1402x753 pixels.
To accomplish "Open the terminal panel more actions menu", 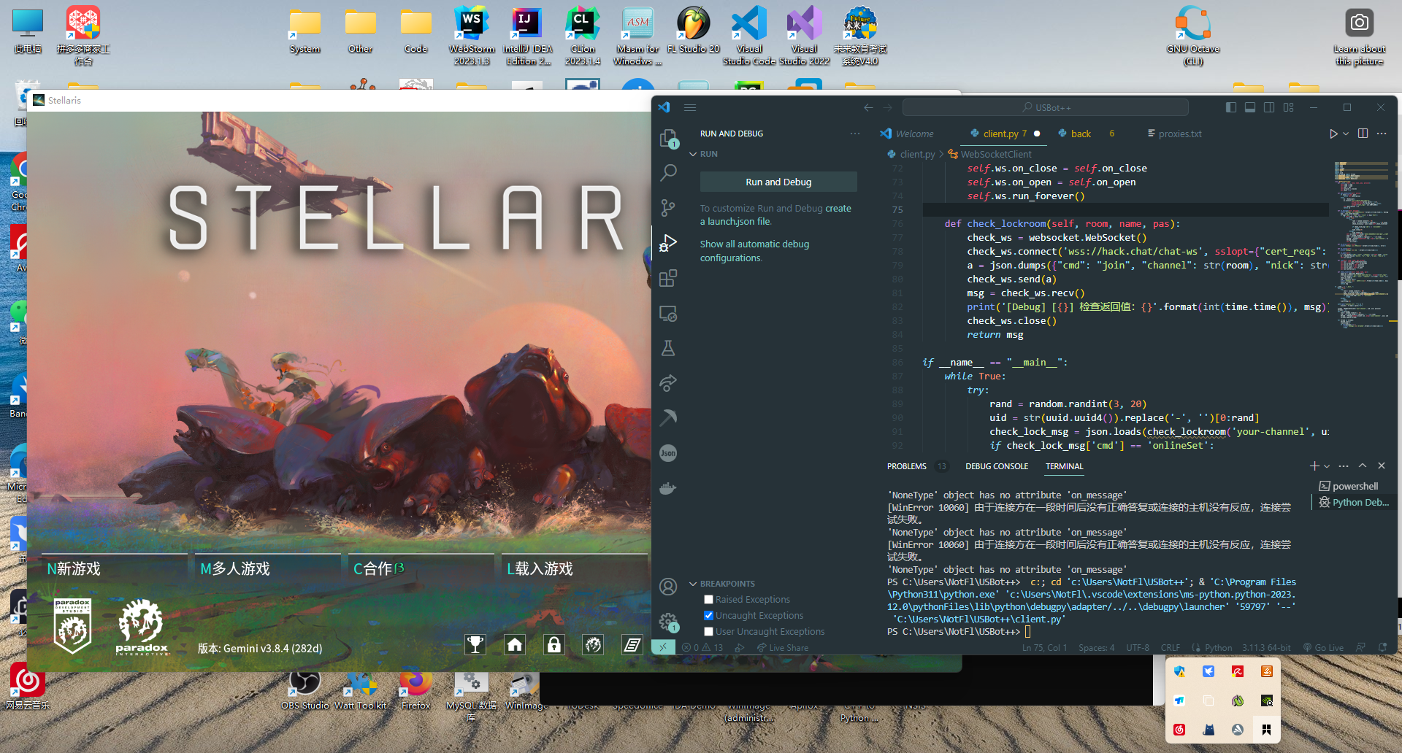I will point(1344,466).
